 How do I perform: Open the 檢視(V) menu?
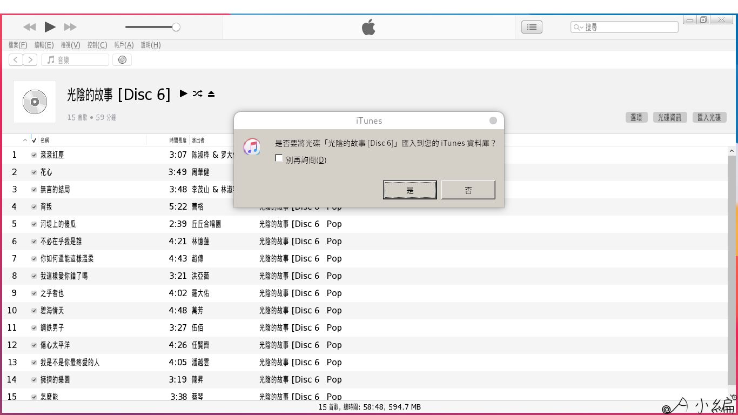[x=70, y=45]
